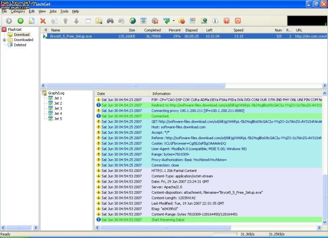Click the log pane's scroll-down arrow
The width and height of the screenshot is (328, 238).
pos(325,222)
